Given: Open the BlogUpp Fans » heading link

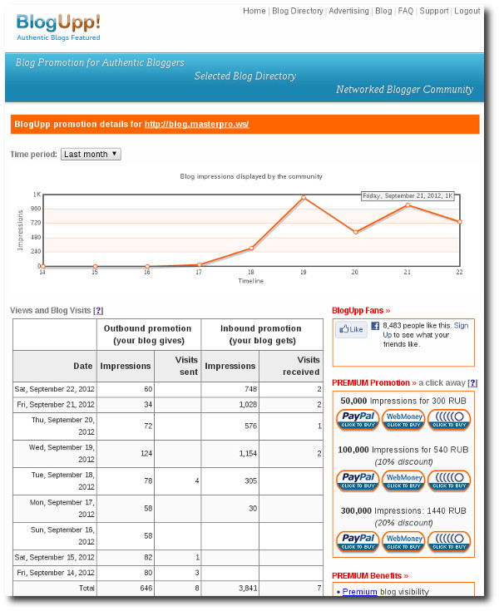Looking at the screenshot, I should pyautogui.click(x=361, y=311).
